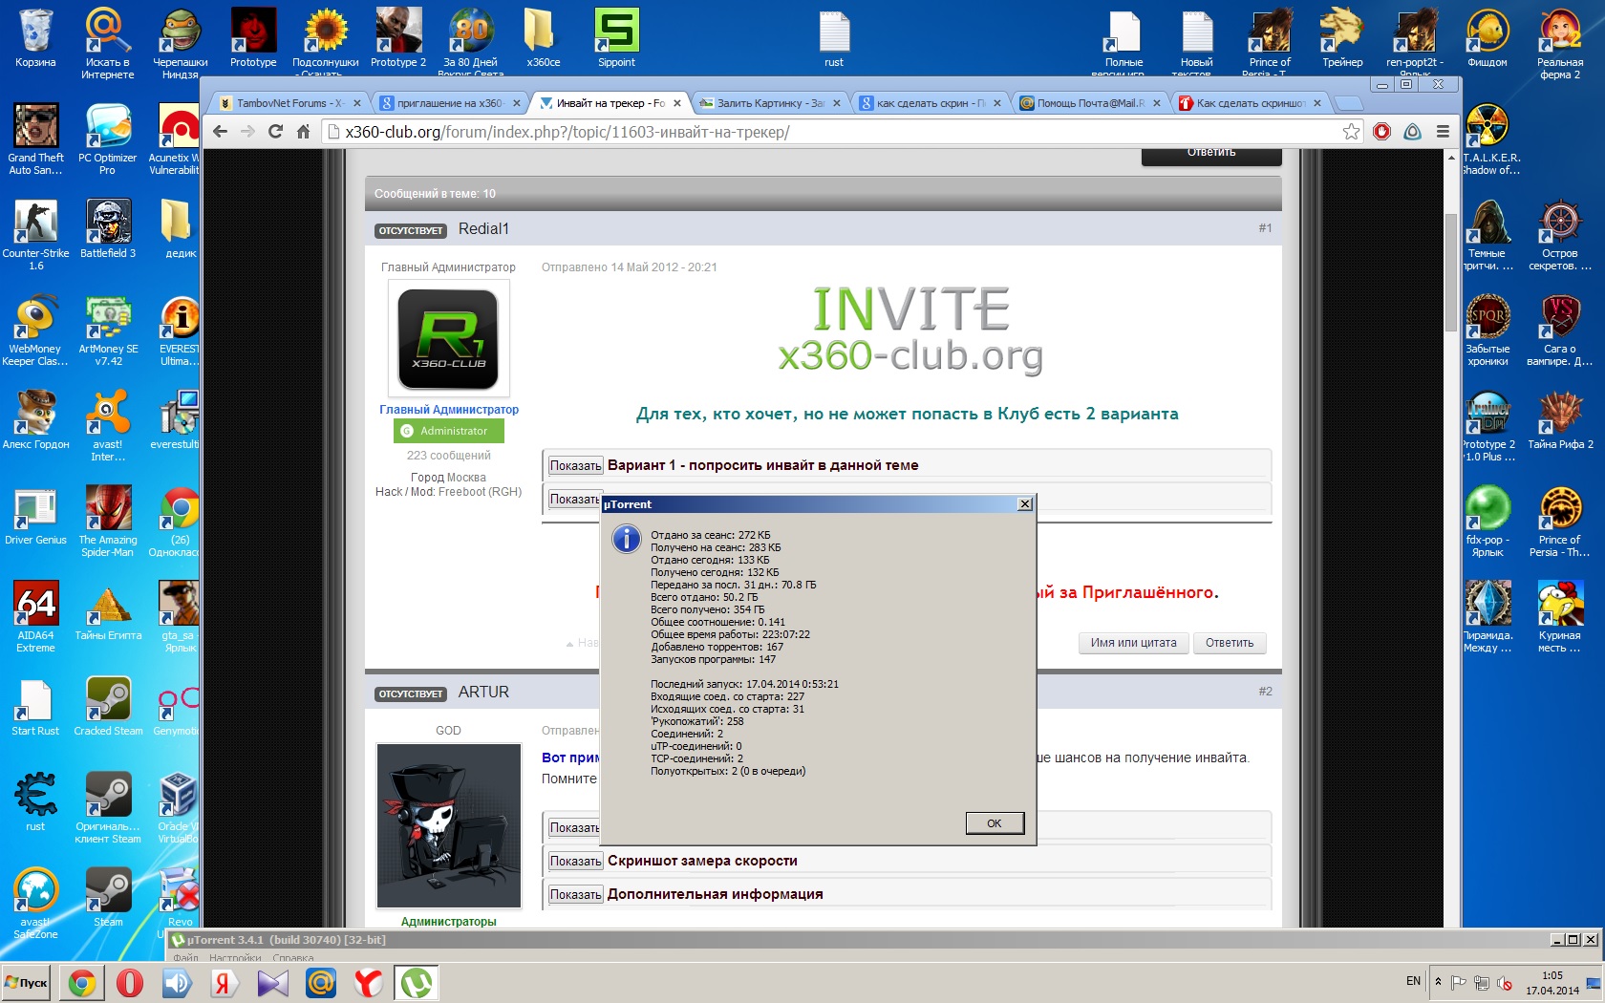
Task: Click the red Adblock extension icon
Action: (x=1381, y=132)
